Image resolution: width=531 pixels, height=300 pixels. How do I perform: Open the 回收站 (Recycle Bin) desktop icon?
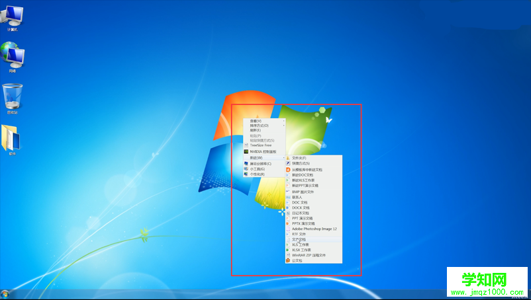pos(12,98)
